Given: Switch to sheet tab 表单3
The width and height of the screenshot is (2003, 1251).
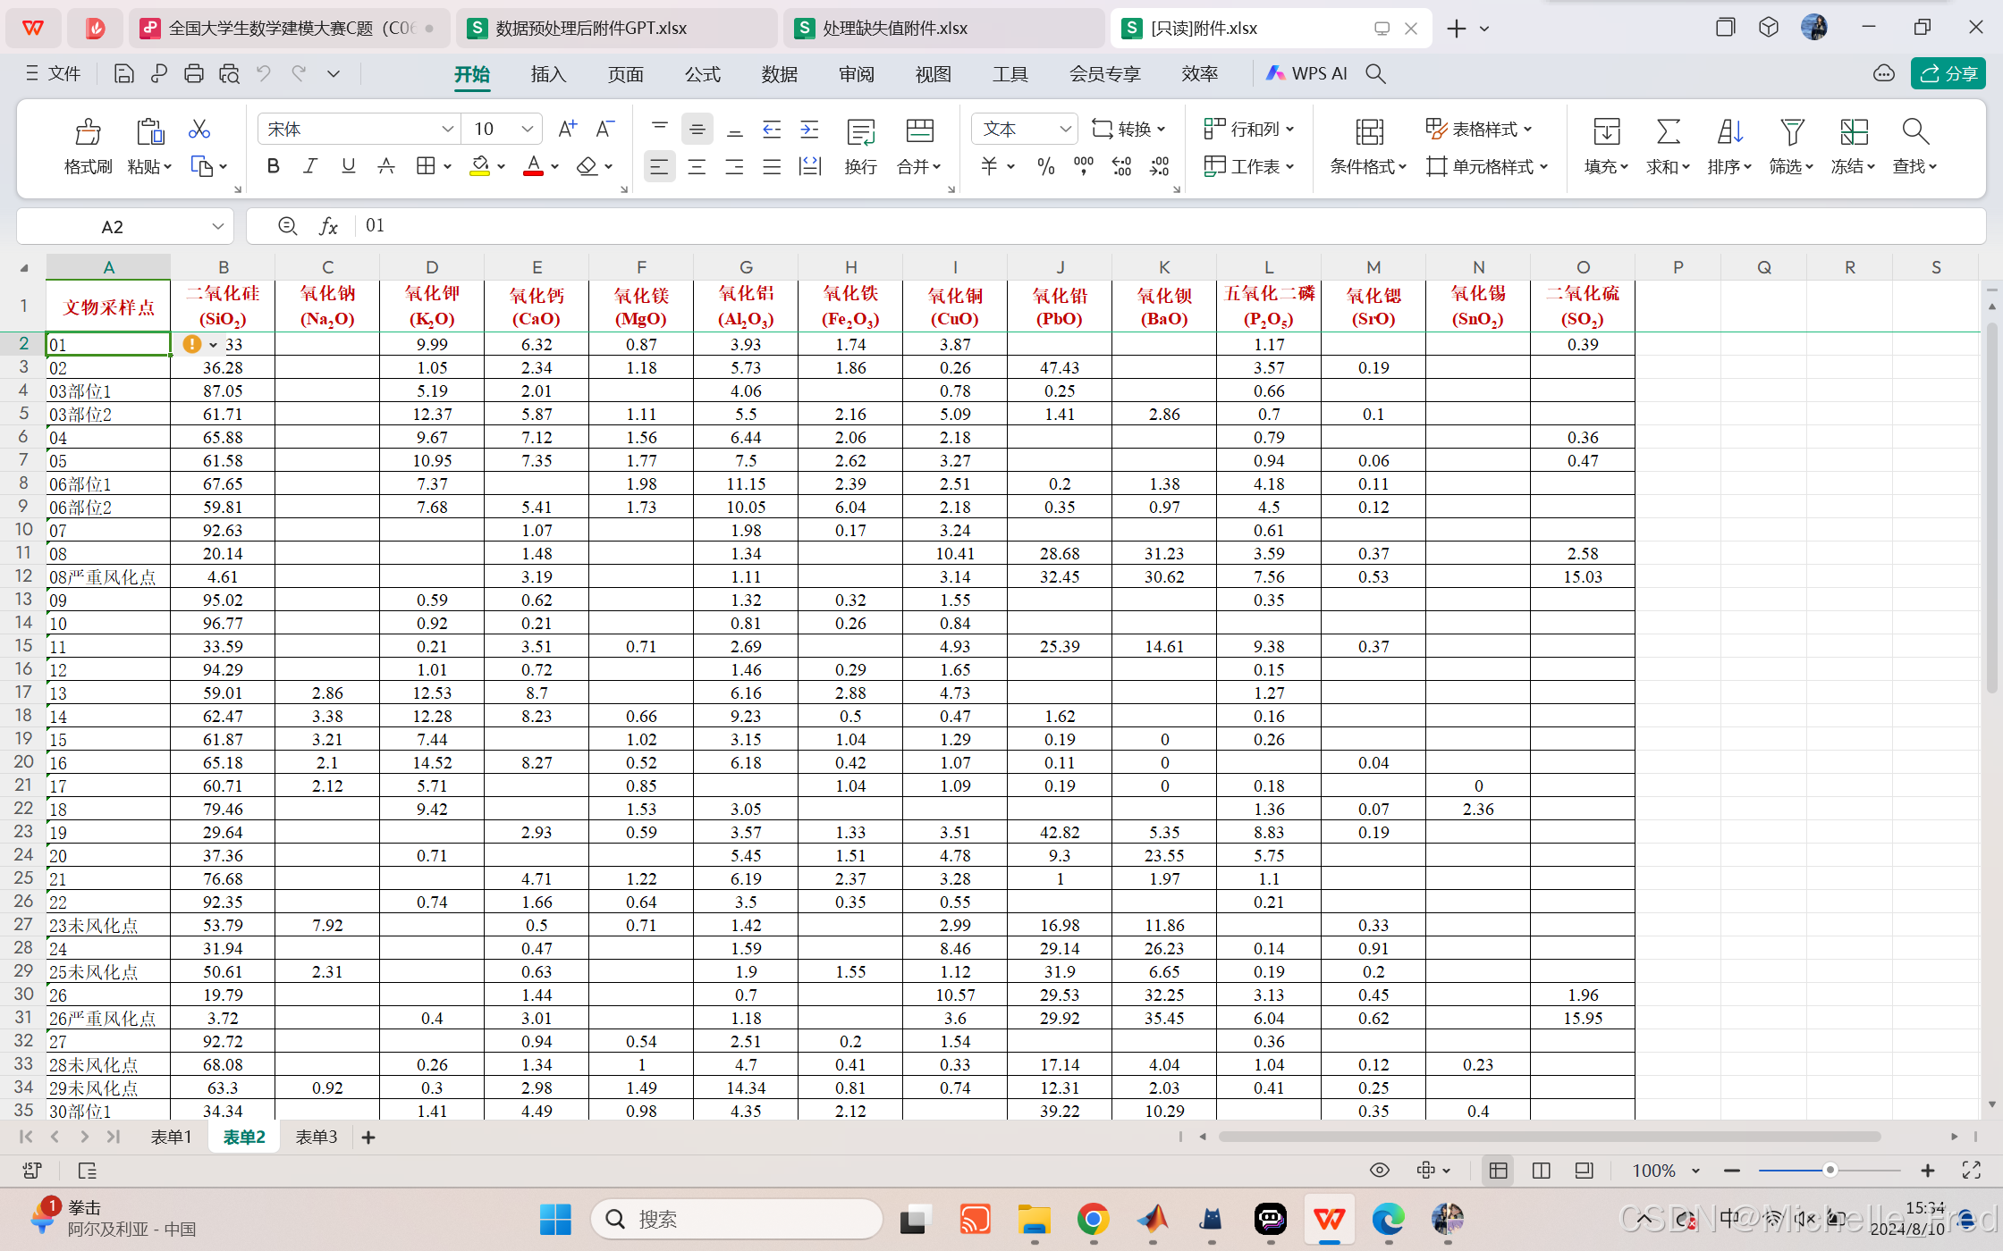Looking at the screenshot, I should (317, 1137).
